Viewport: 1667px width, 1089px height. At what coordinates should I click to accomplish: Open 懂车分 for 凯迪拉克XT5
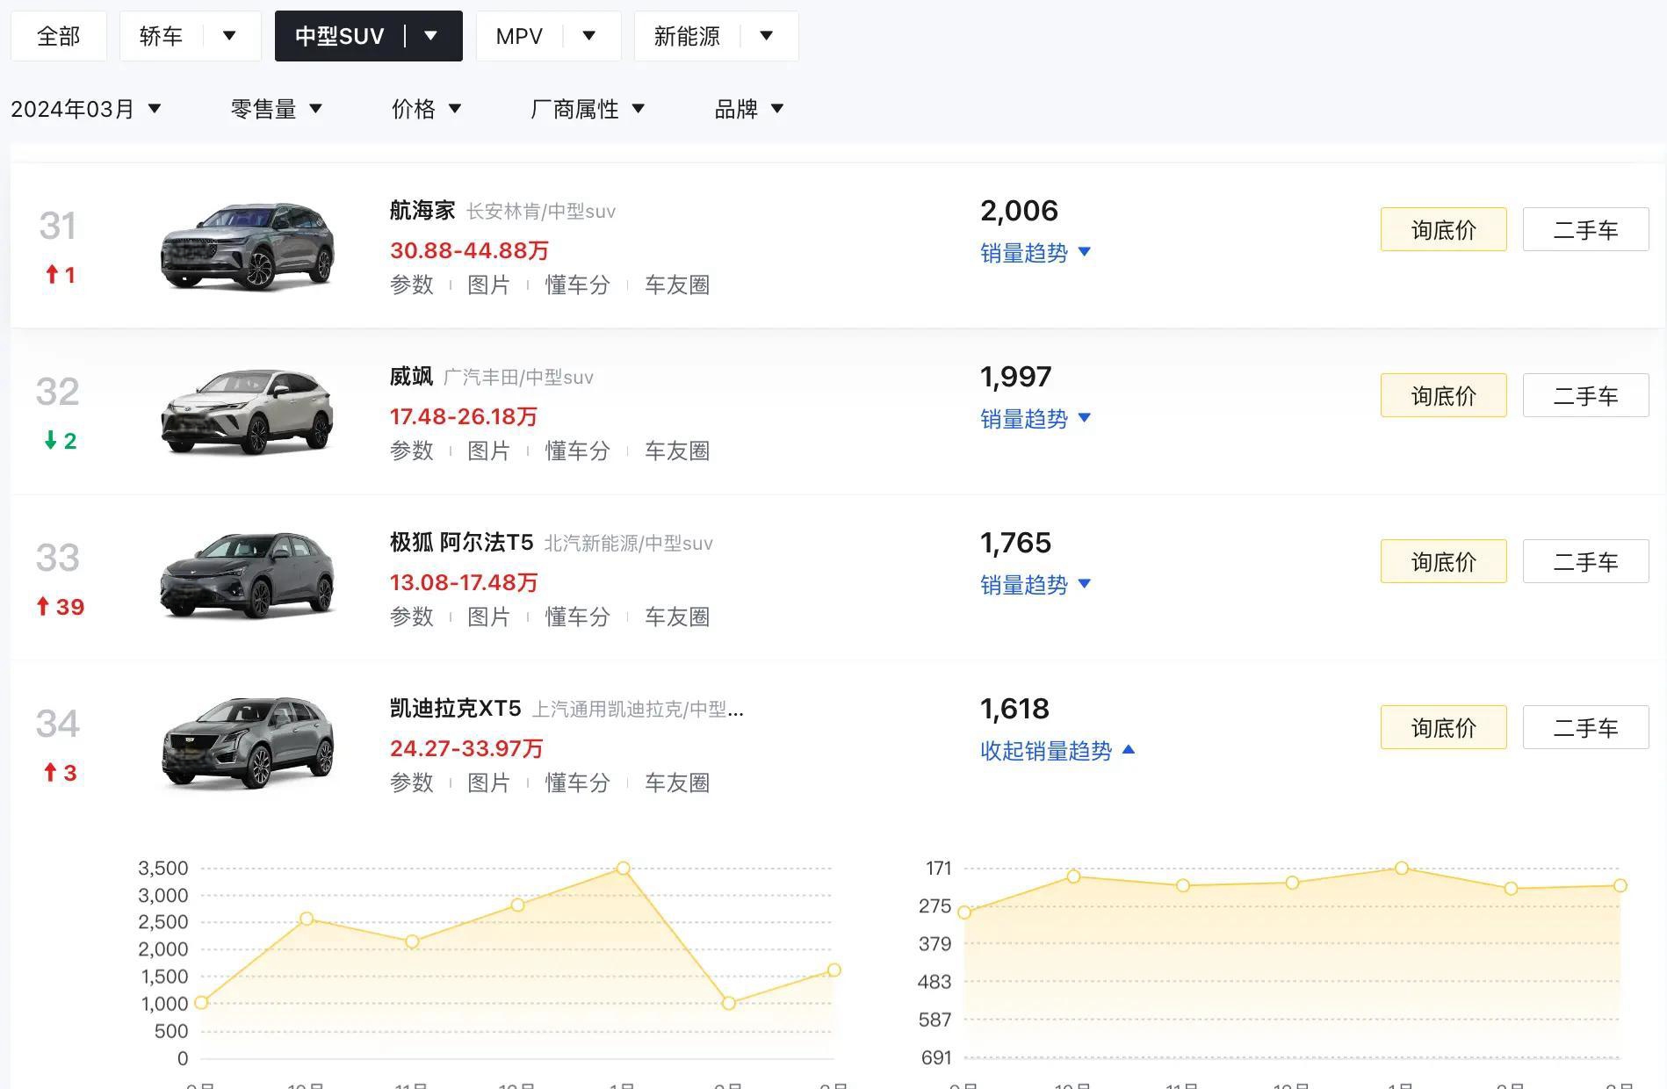tap(577, 782)
